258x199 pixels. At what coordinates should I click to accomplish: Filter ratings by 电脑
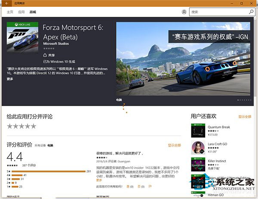[x=50, y=145]
